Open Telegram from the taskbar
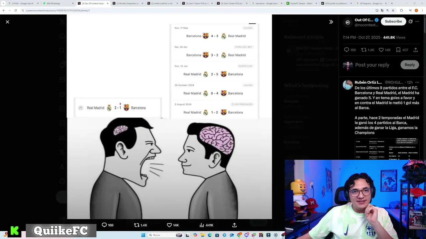Screen dimensions: 426x239 click(x=224, y=235)
